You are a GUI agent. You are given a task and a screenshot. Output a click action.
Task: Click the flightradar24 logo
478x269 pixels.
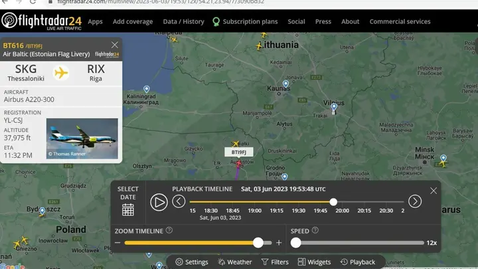tap(41, 21)
